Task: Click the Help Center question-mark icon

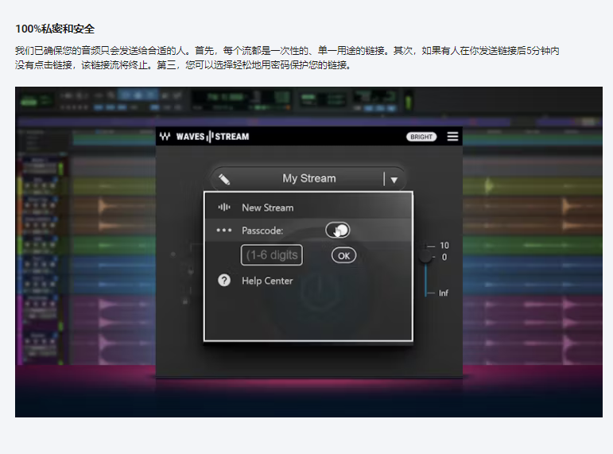Action: coord(224,281)
